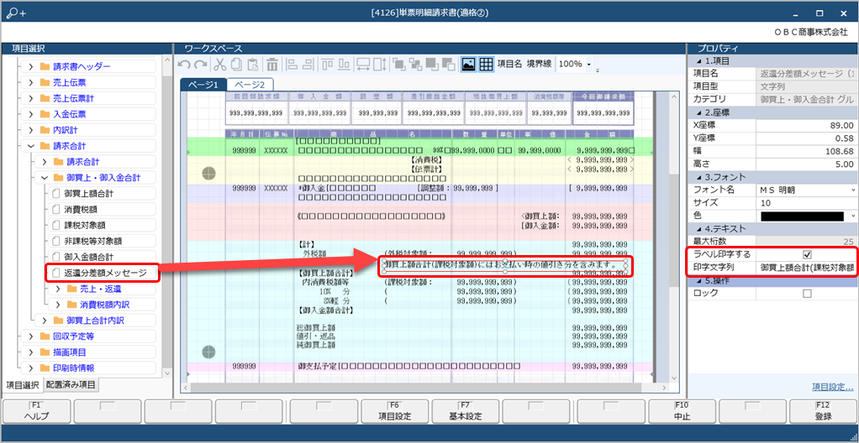Viewport: 859px width, 443px height.
Task: Click the Paste clipboard icon
Action: pos(252,65)
